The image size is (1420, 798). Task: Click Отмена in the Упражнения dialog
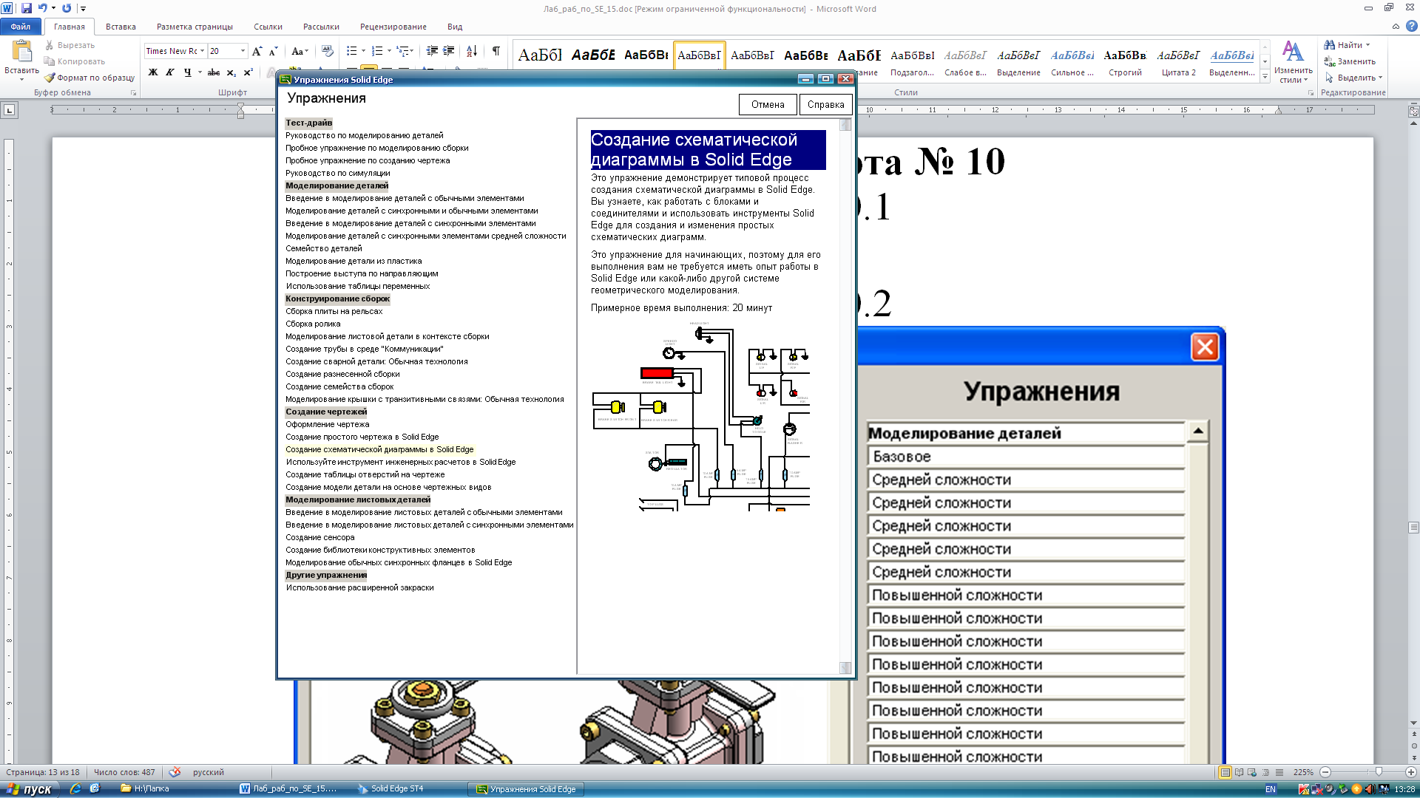tap(768, 105)
